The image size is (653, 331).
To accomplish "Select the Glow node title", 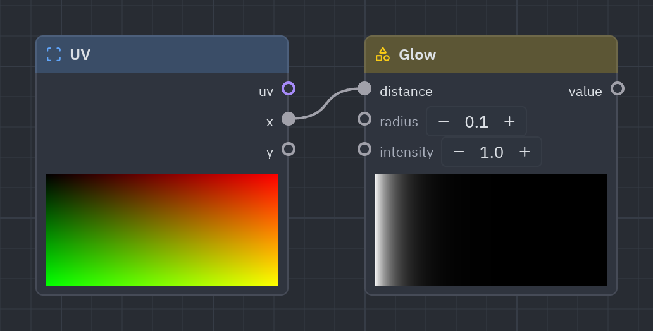I will [417, 55].
